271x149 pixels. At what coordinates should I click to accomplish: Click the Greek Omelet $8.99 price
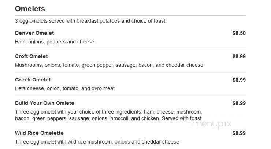click(x=239, y=80)
